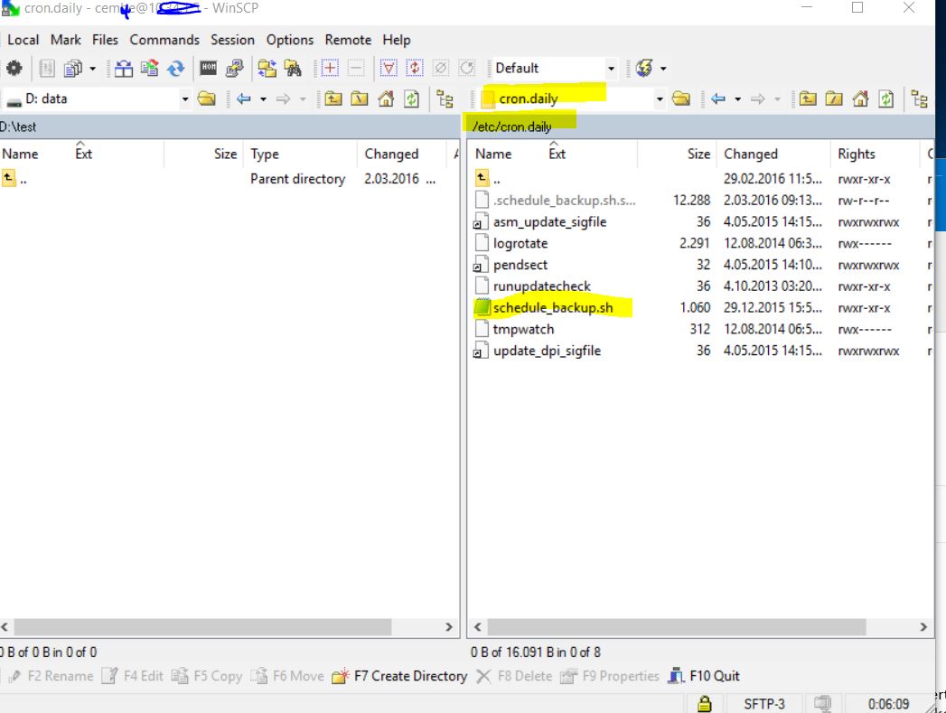Screen dimensions: 946x713
Task: Go to remote home directory icon
Action: (860, 99)
